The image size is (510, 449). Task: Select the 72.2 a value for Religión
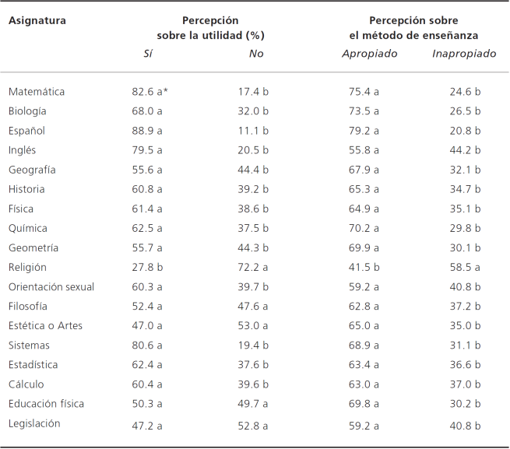(253, 267)
